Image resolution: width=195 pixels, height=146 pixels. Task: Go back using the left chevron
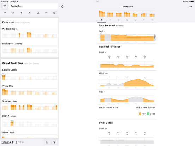tap(62, 7)
